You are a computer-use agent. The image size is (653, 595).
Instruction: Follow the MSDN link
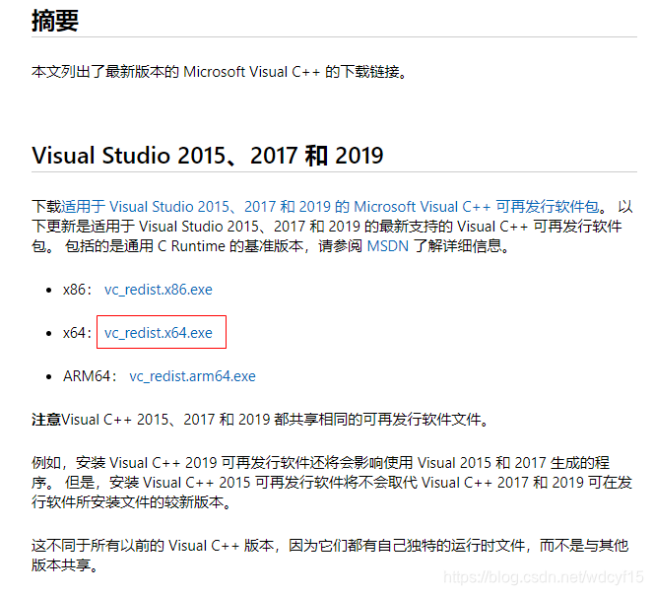pyautogui.click(x=388, y=246)
